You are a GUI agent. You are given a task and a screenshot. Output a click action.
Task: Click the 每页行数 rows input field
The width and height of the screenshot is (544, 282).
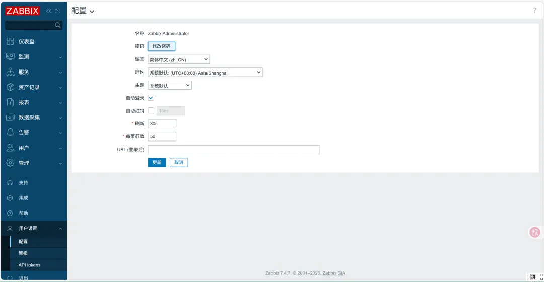[x=162, y=136]
